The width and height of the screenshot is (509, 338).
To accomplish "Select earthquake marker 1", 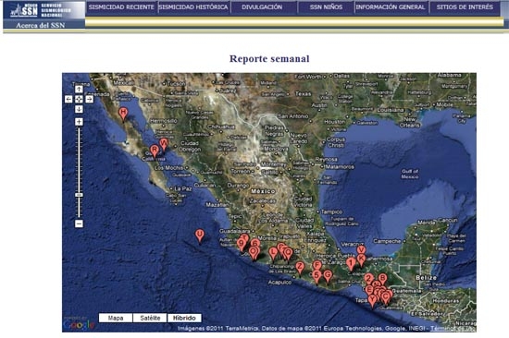I will point(351,264).
